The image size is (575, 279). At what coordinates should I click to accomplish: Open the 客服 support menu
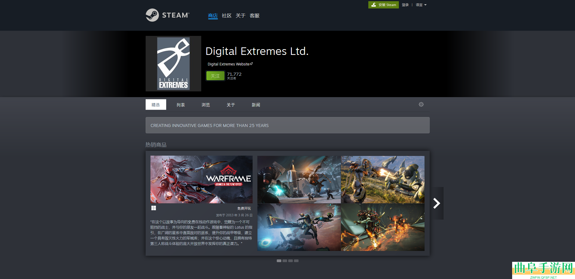[x=254, y=16]
